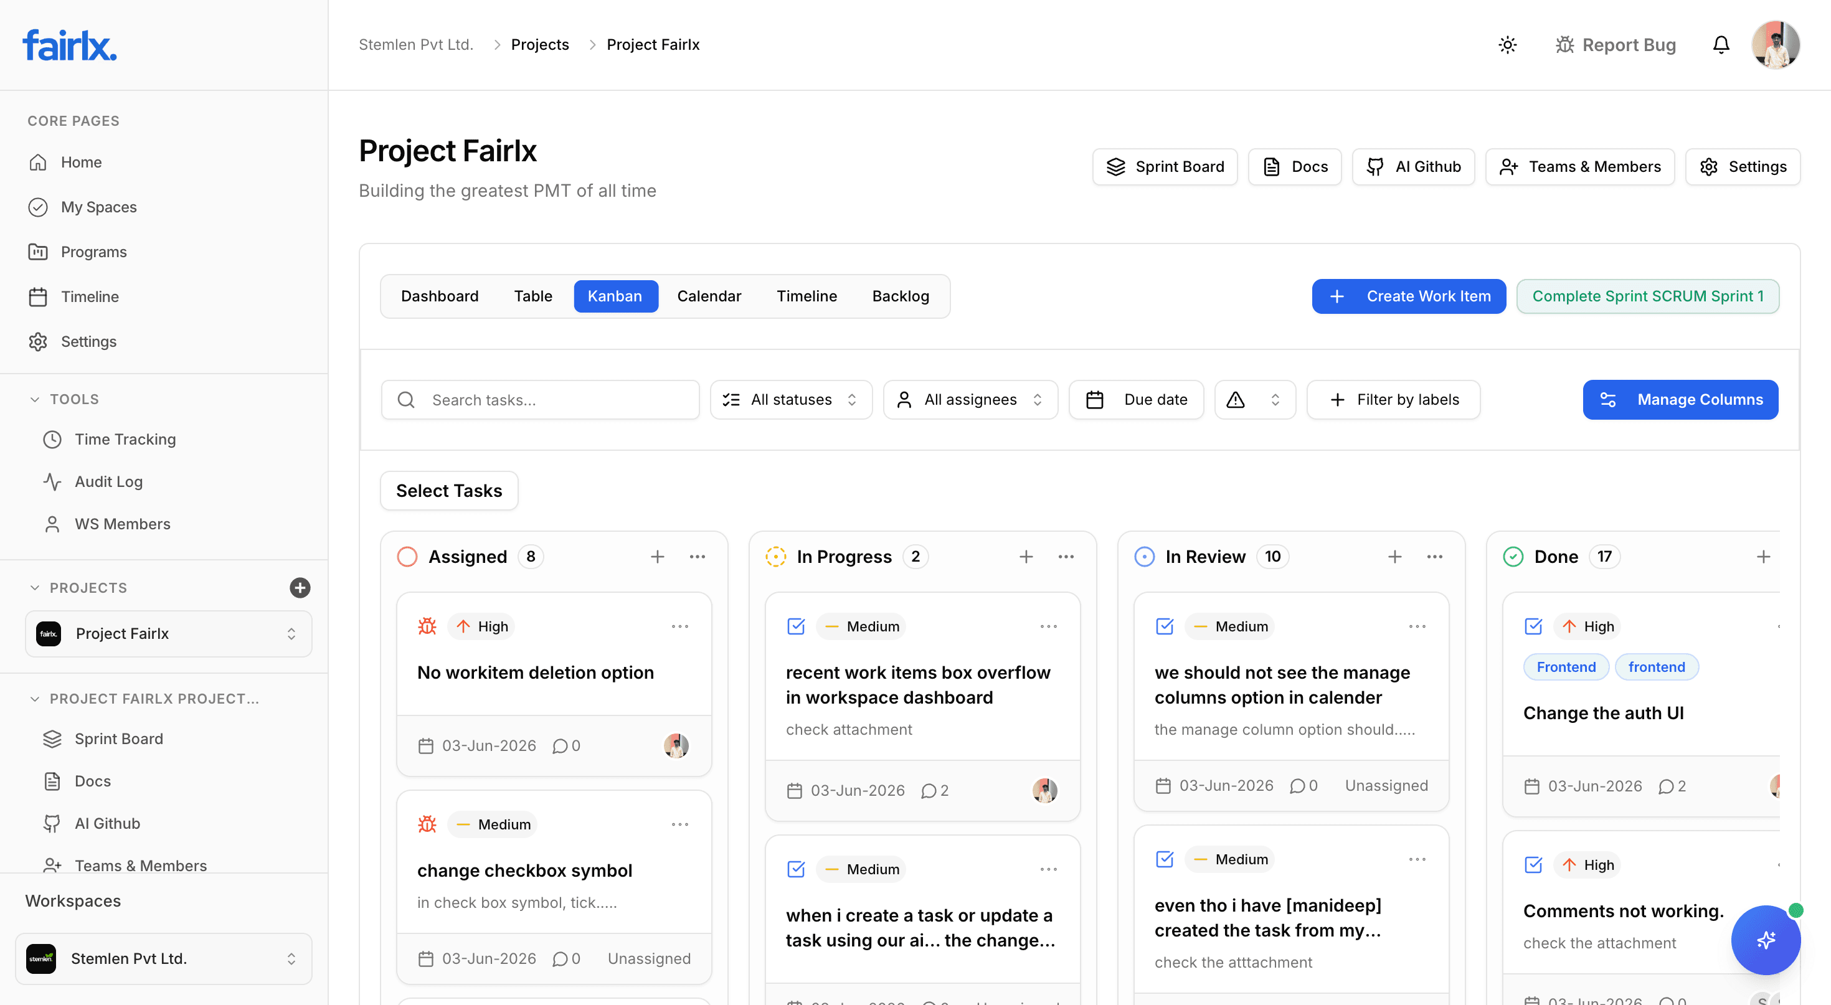Screen dimensions: 1831x1005
Task: Open the priority warning filter dropdown
Action: 1256,400
